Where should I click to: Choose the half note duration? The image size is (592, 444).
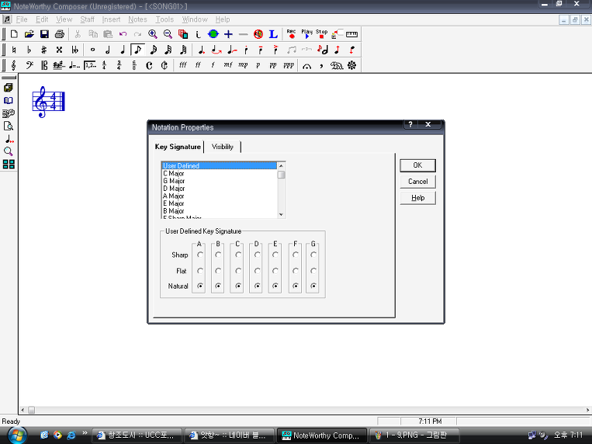(x=108, y=50)
